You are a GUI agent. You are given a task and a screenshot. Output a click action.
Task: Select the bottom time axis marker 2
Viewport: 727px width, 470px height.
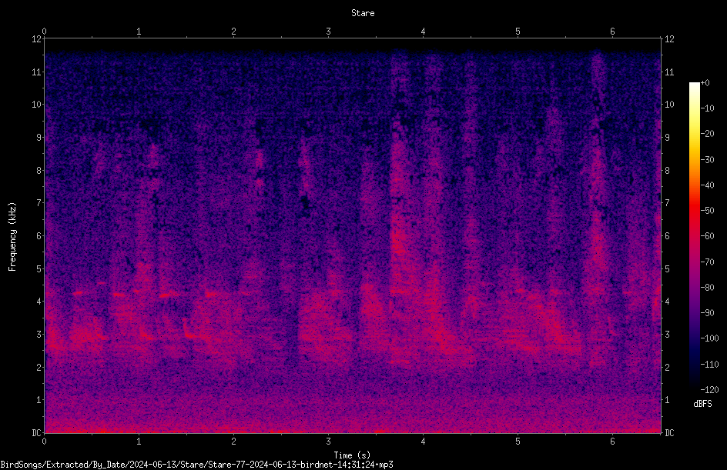(x=233, y=442)
